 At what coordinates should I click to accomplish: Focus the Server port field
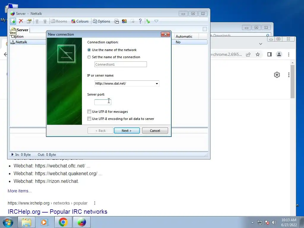[103, 102]
